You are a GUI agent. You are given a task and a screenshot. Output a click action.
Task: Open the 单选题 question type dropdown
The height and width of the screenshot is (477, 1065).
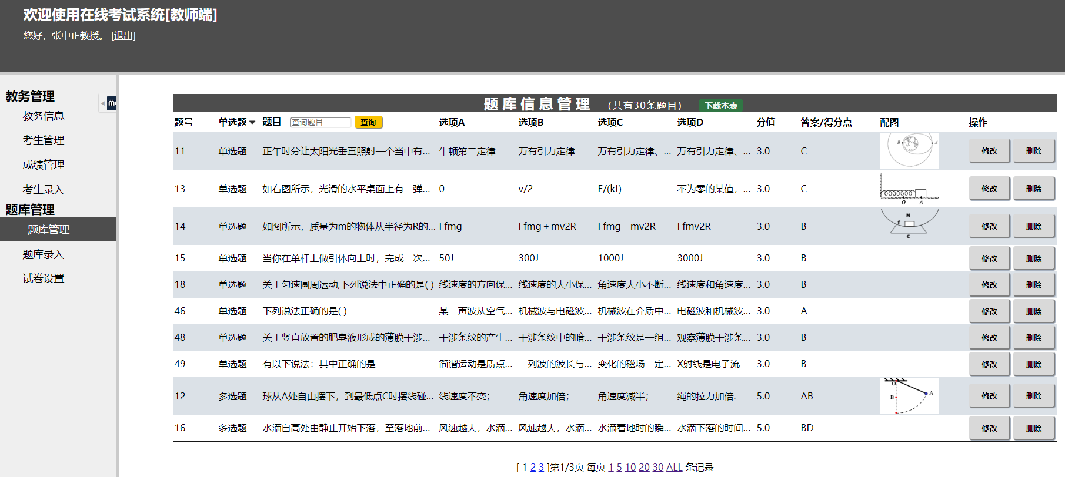coord(236,122)
